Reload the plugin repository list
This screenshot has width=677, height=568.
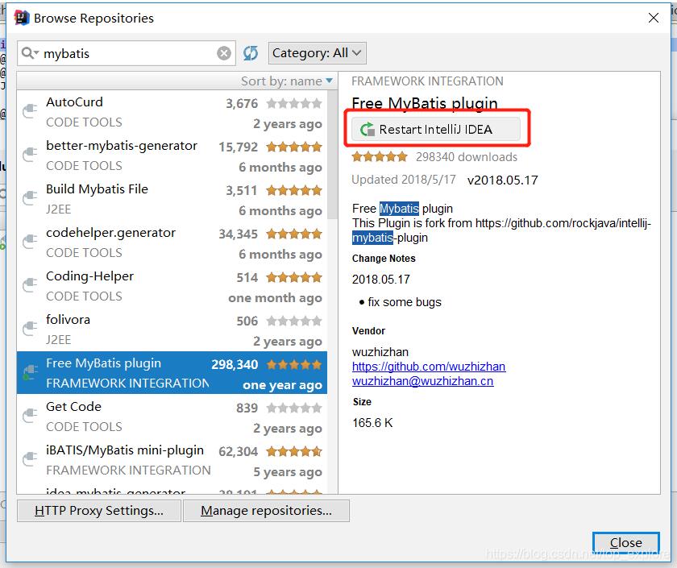tap(251, 53)
